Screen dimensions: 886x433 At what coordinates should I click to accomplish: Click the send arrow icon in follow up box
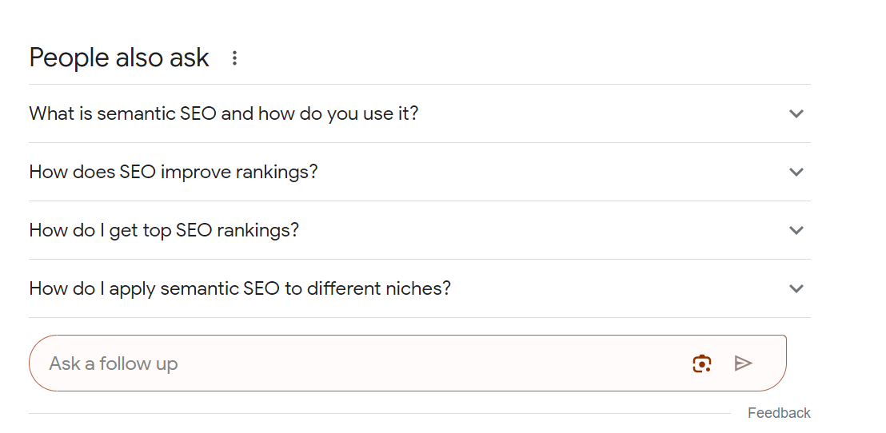coord(743,363)
